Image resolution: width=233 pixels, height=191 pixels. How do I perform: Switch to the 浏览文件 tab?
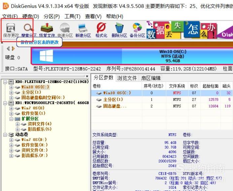[x=127, y=78]
